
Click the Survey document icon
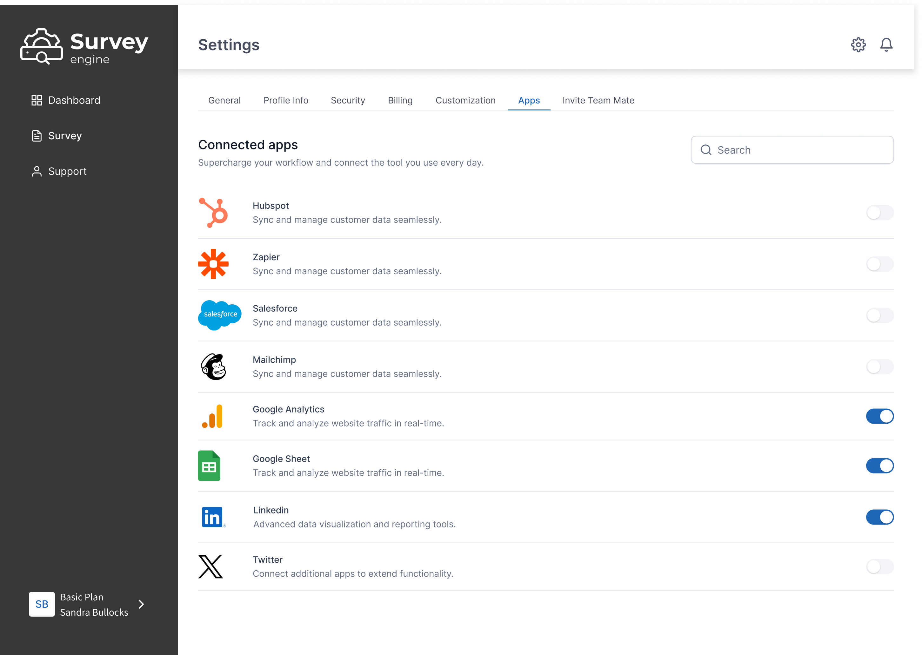click(x=37, y=136)
